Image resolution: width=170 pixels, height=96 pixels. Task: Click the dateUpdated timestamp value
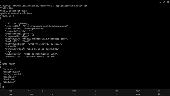(x=40, y=57)
